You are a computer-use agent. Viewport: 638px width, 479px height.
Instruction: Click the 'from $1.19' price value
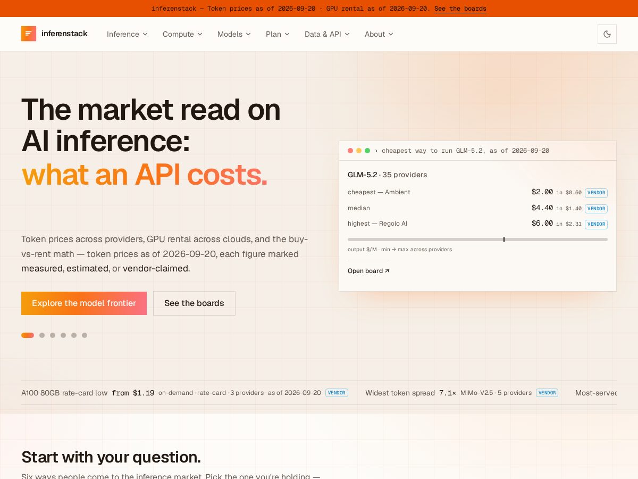[x=133, y=393]
